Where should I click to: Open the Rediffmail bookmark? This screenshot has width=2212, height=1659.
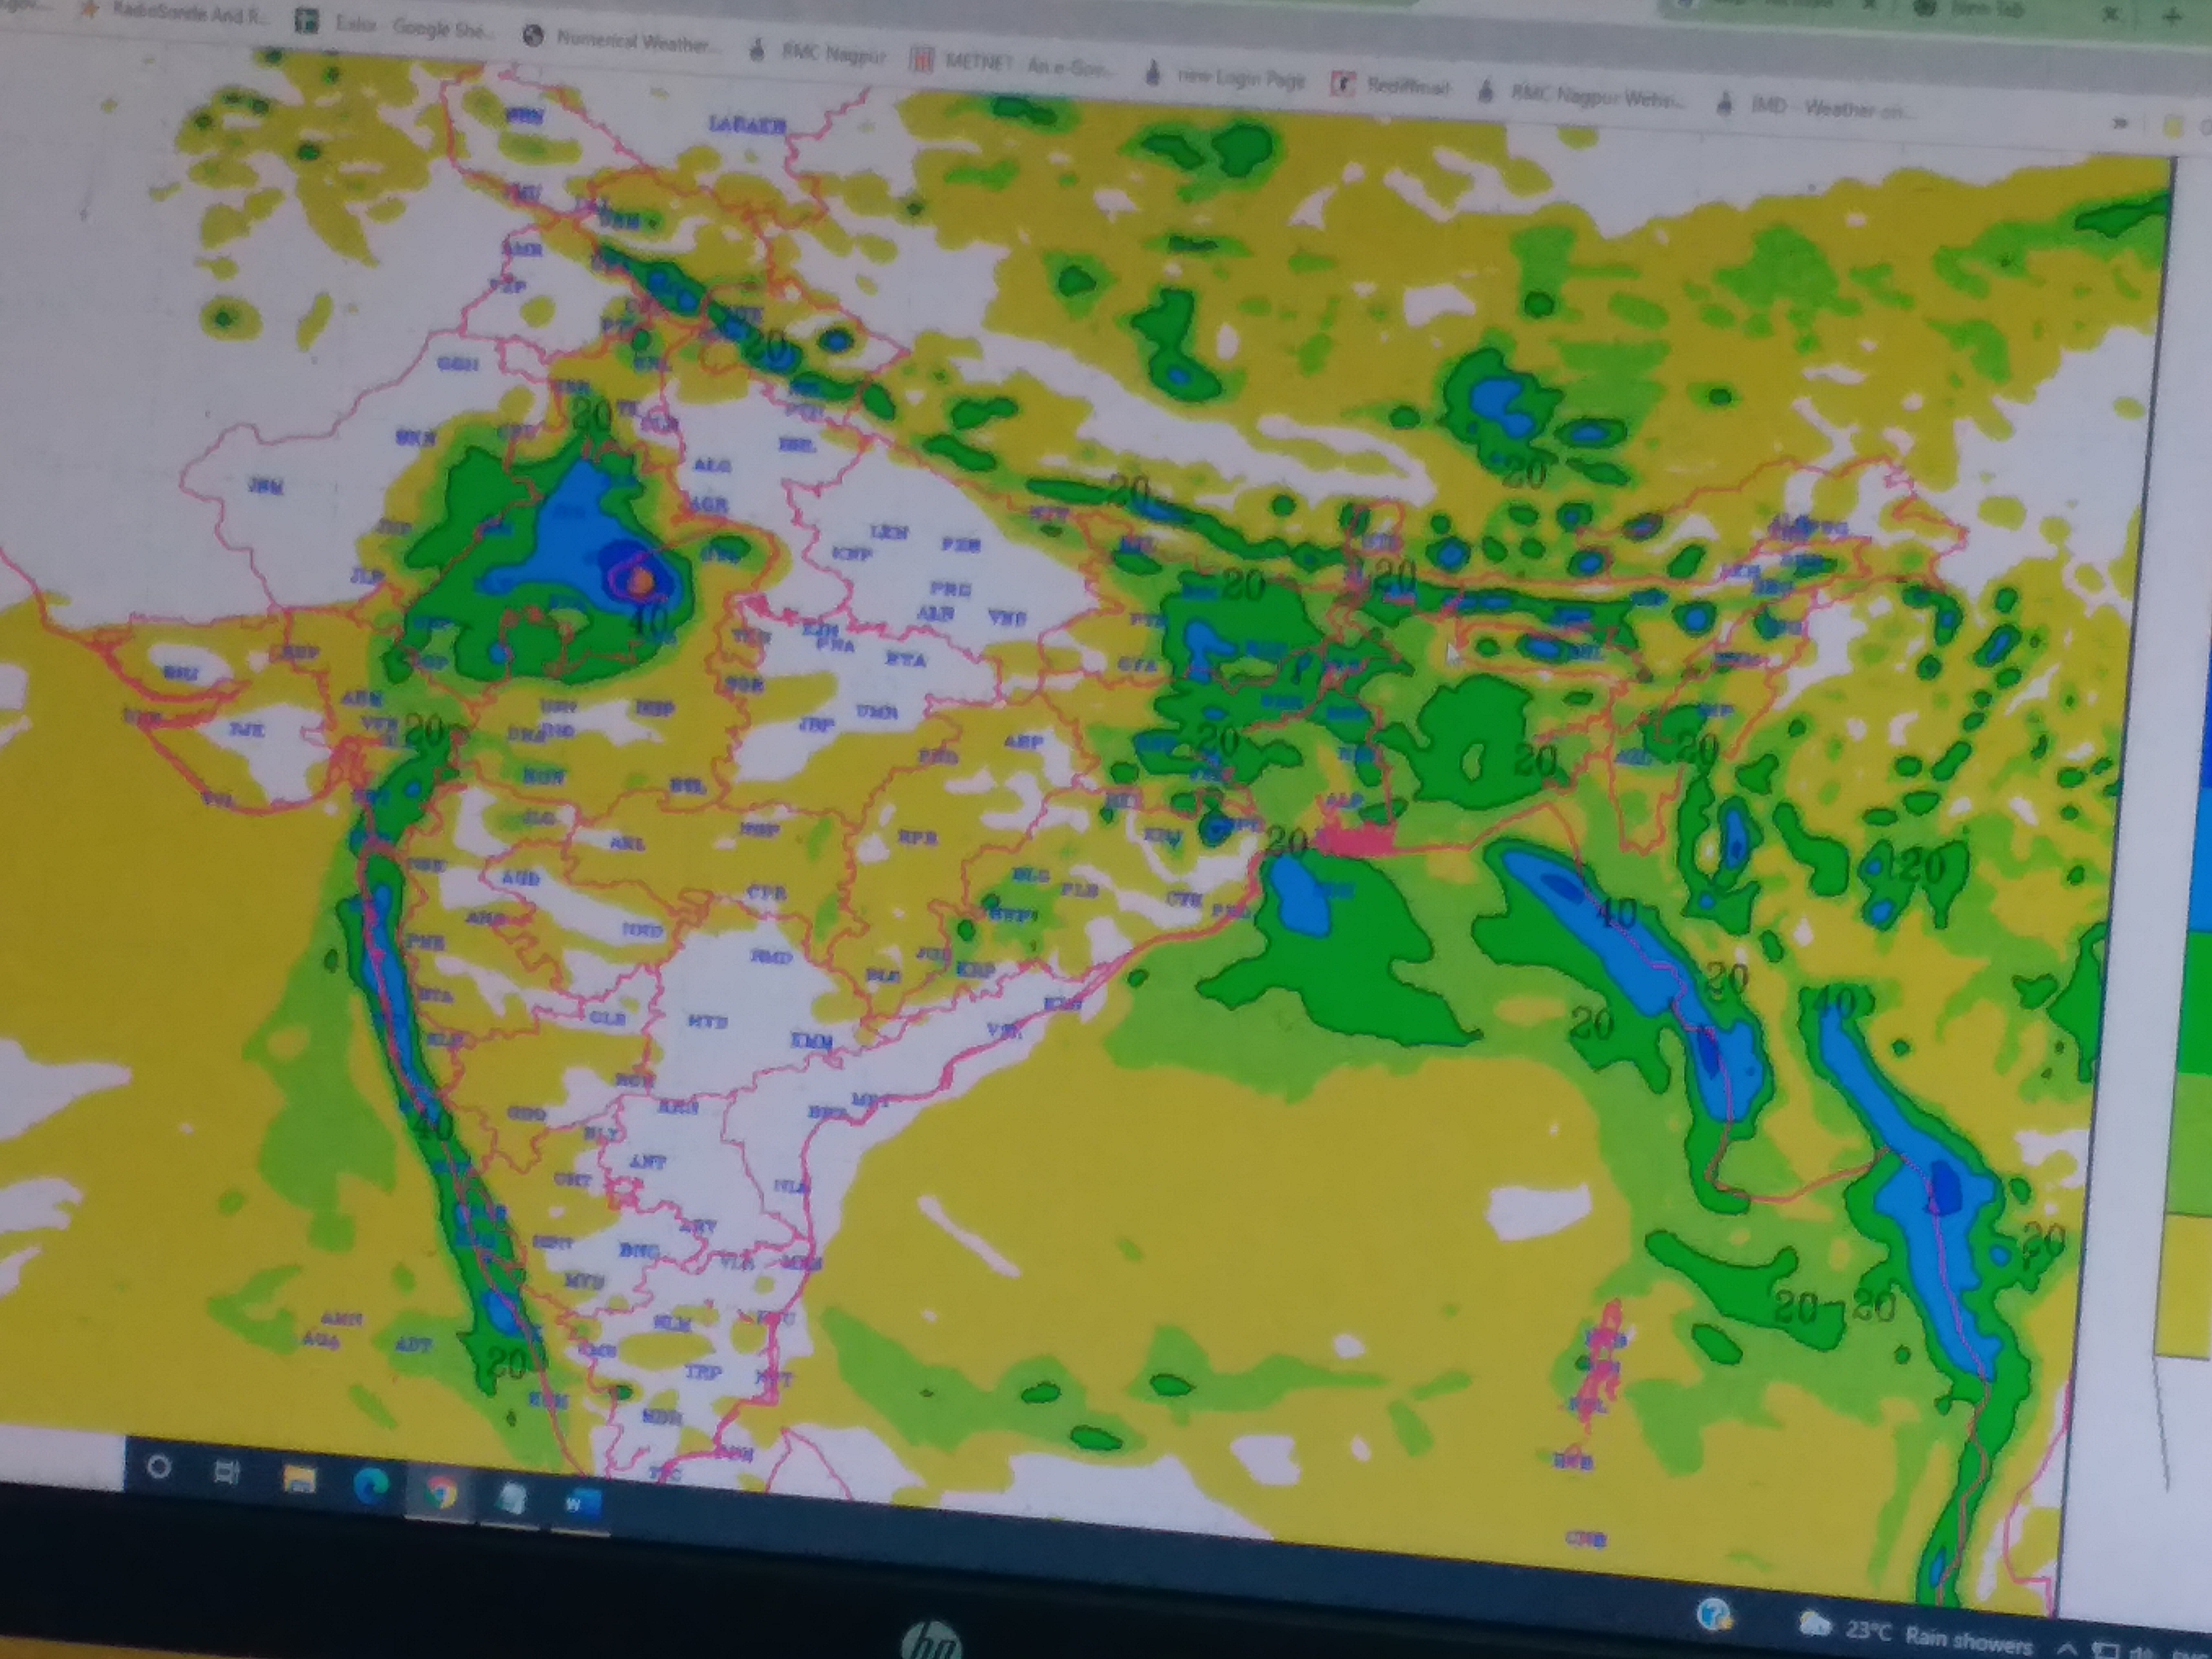pyautogui.click(x=1392, y=86)
